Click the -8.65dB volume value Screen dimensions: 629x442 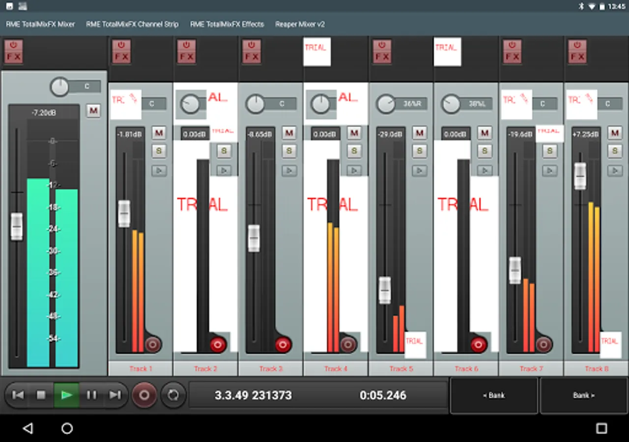coord(260,134)
